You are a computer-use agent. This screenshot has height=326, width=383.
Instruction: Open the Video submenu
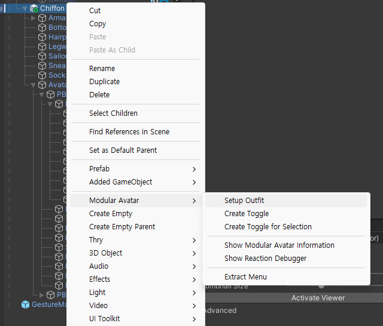tap(136, 306)
